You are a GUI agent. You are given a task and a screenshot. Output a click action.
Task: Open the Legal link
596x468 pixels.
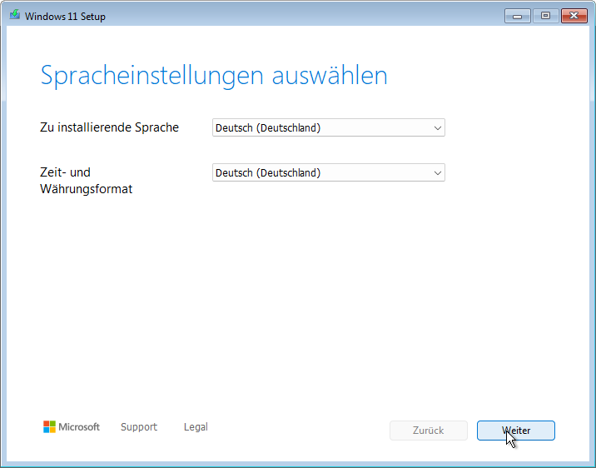[x=196, y=427]
